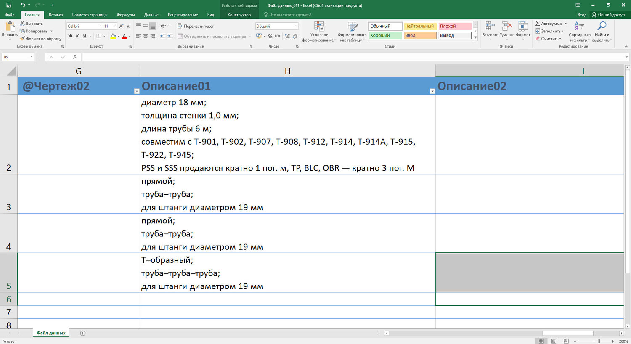Open the Файл menu

(10, 15)
